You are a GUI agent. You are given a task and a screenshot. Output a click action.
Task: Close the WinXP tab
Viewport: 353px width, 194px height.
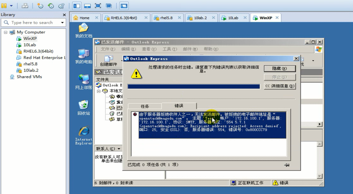pyautogui.click(x=277, y=18)
